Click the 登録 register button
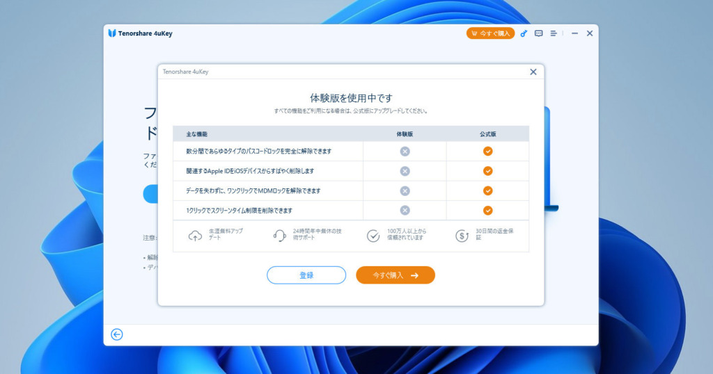This screenshot has width=713, height=374. tap(306, 275)
